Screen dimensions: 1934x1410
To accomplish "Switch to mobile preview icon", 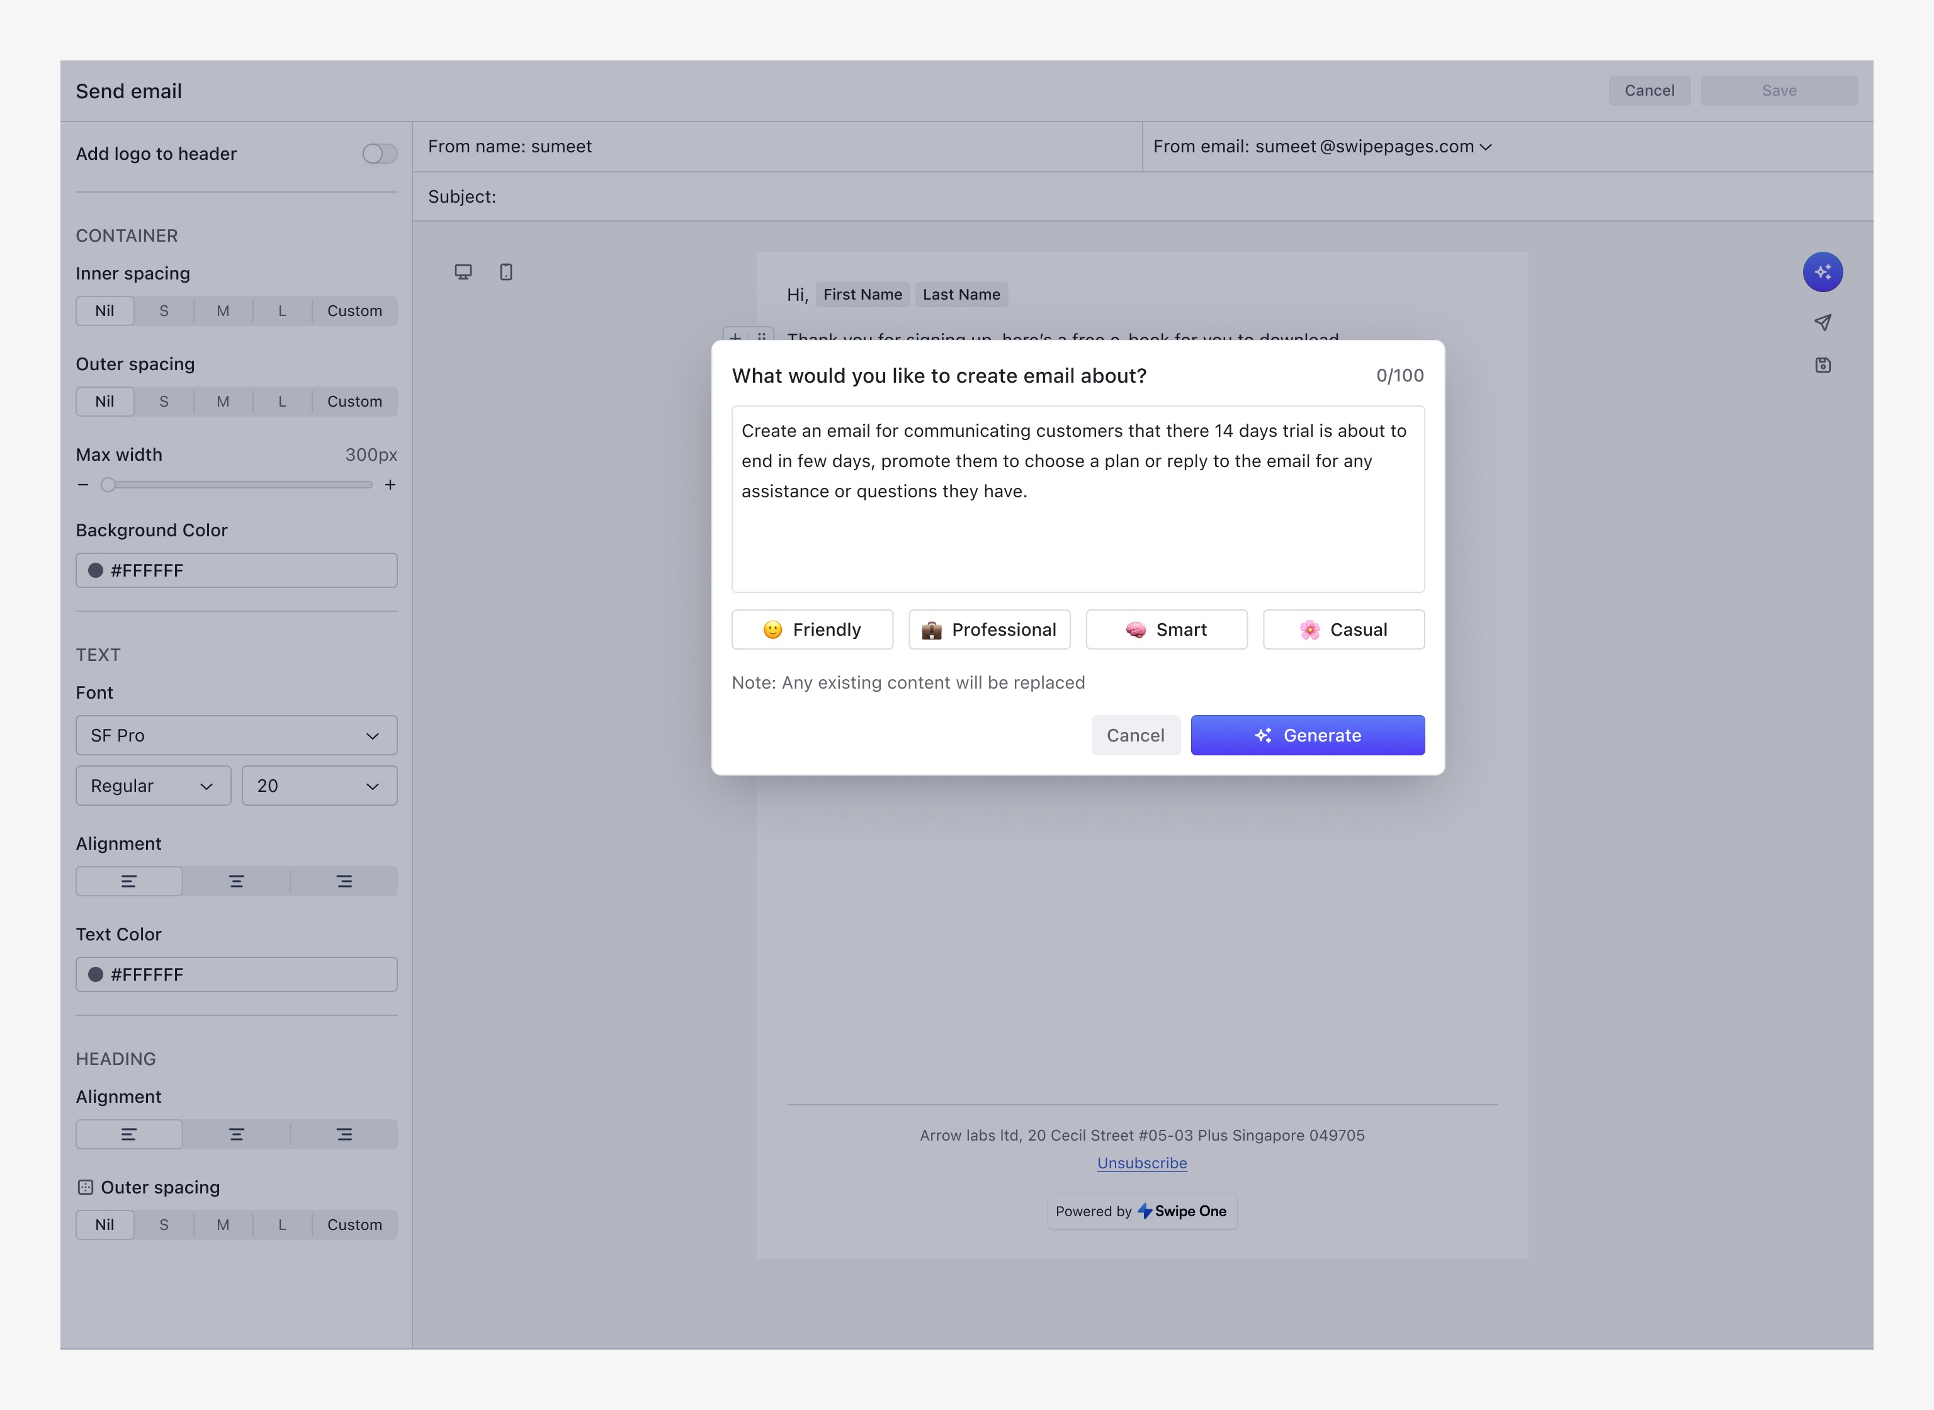I will (x=506, y=273).
